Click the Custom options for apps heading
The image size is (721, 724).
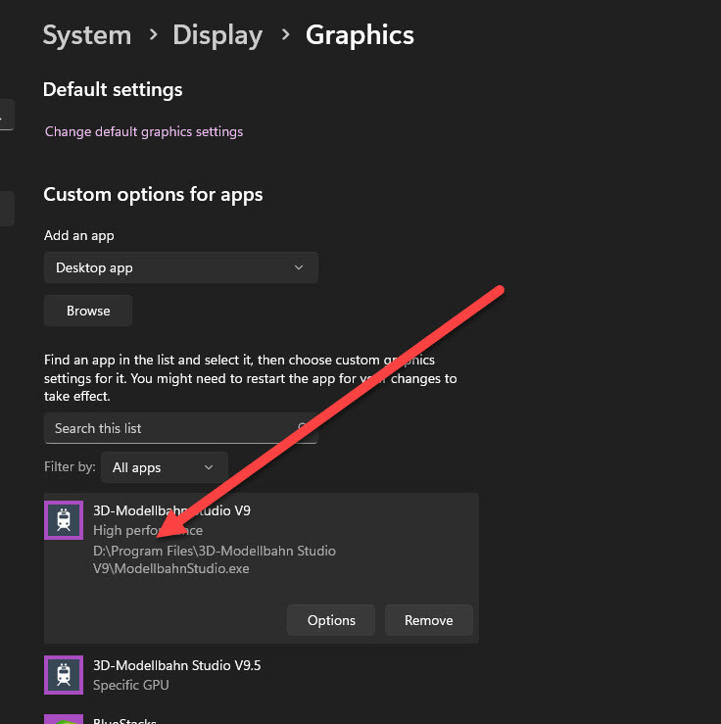tap(153, 194)
